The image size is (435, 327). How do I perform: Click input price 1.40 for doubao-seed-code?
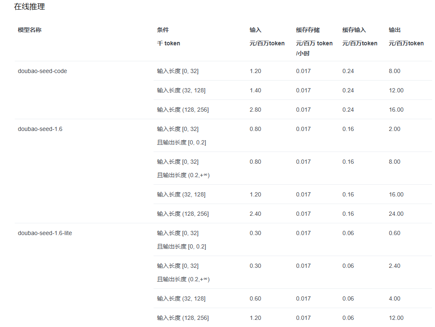(x=255, y=91)
